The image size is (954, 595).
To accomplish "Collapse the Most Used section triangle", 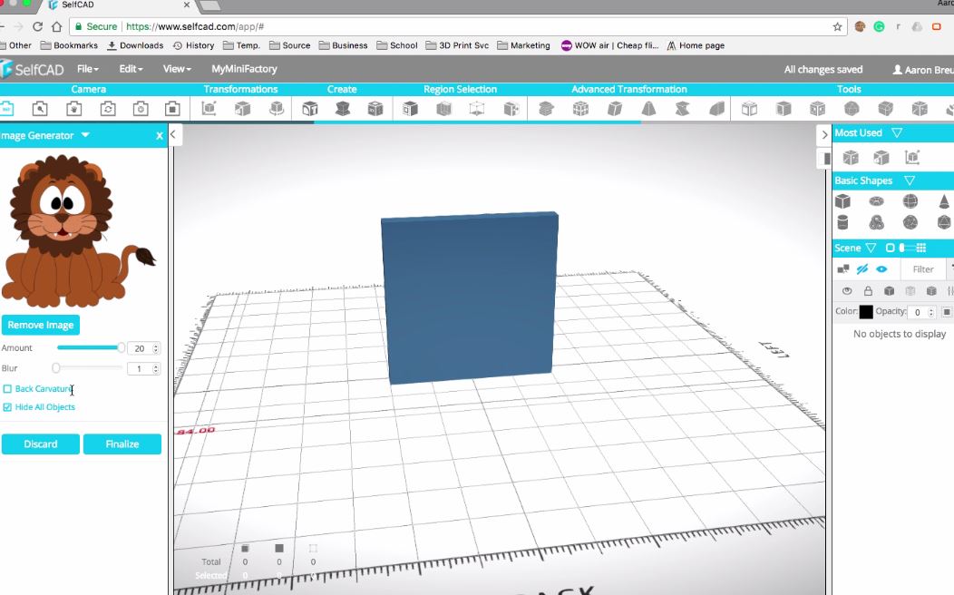I will pos(897,132).
